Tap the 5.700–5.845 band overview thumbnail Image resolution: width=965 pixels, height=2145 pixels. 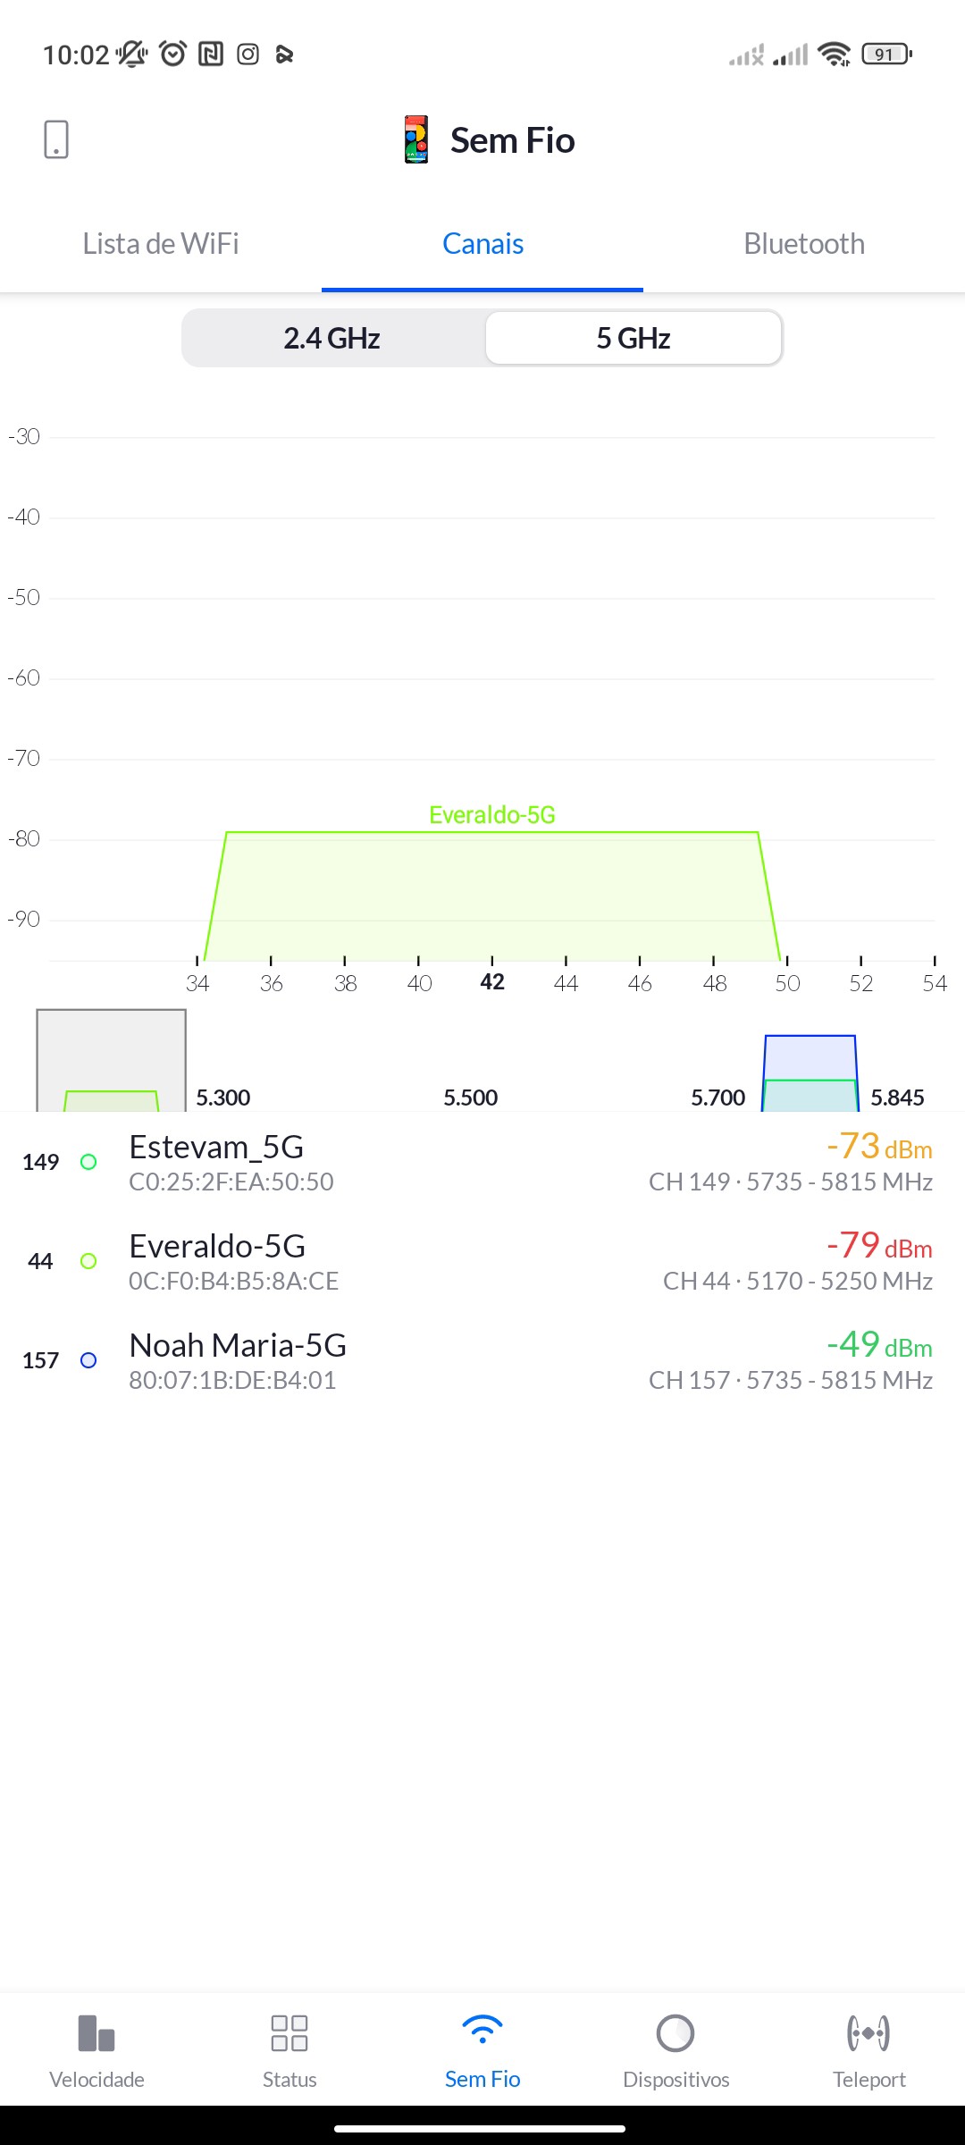coord(810,1074)
